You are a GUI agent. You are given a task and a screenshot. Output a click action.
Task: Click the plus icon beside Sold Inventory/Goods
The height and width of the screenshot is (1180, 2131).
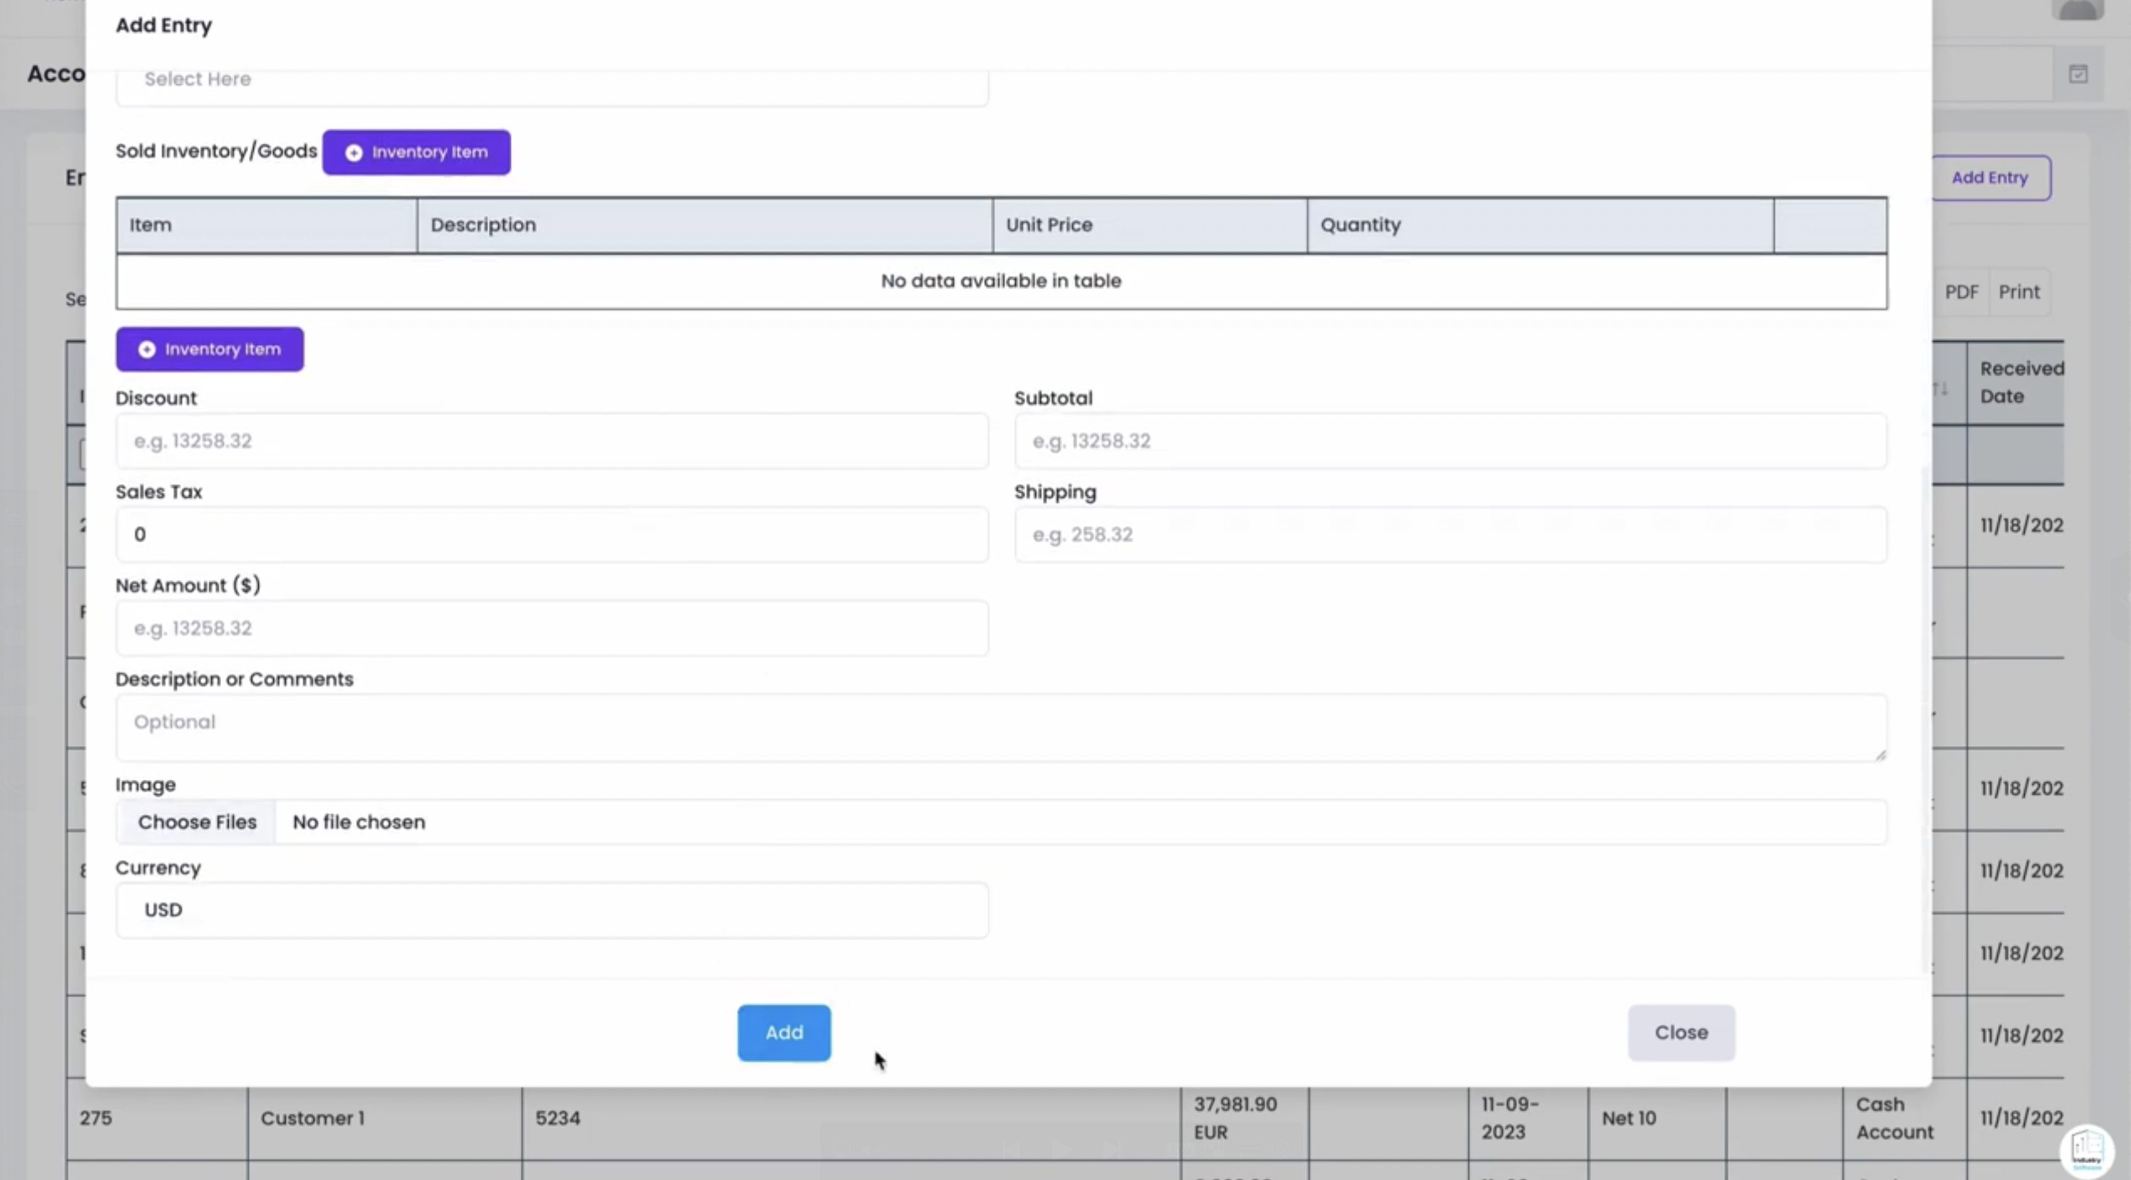[x=353, y=152]
